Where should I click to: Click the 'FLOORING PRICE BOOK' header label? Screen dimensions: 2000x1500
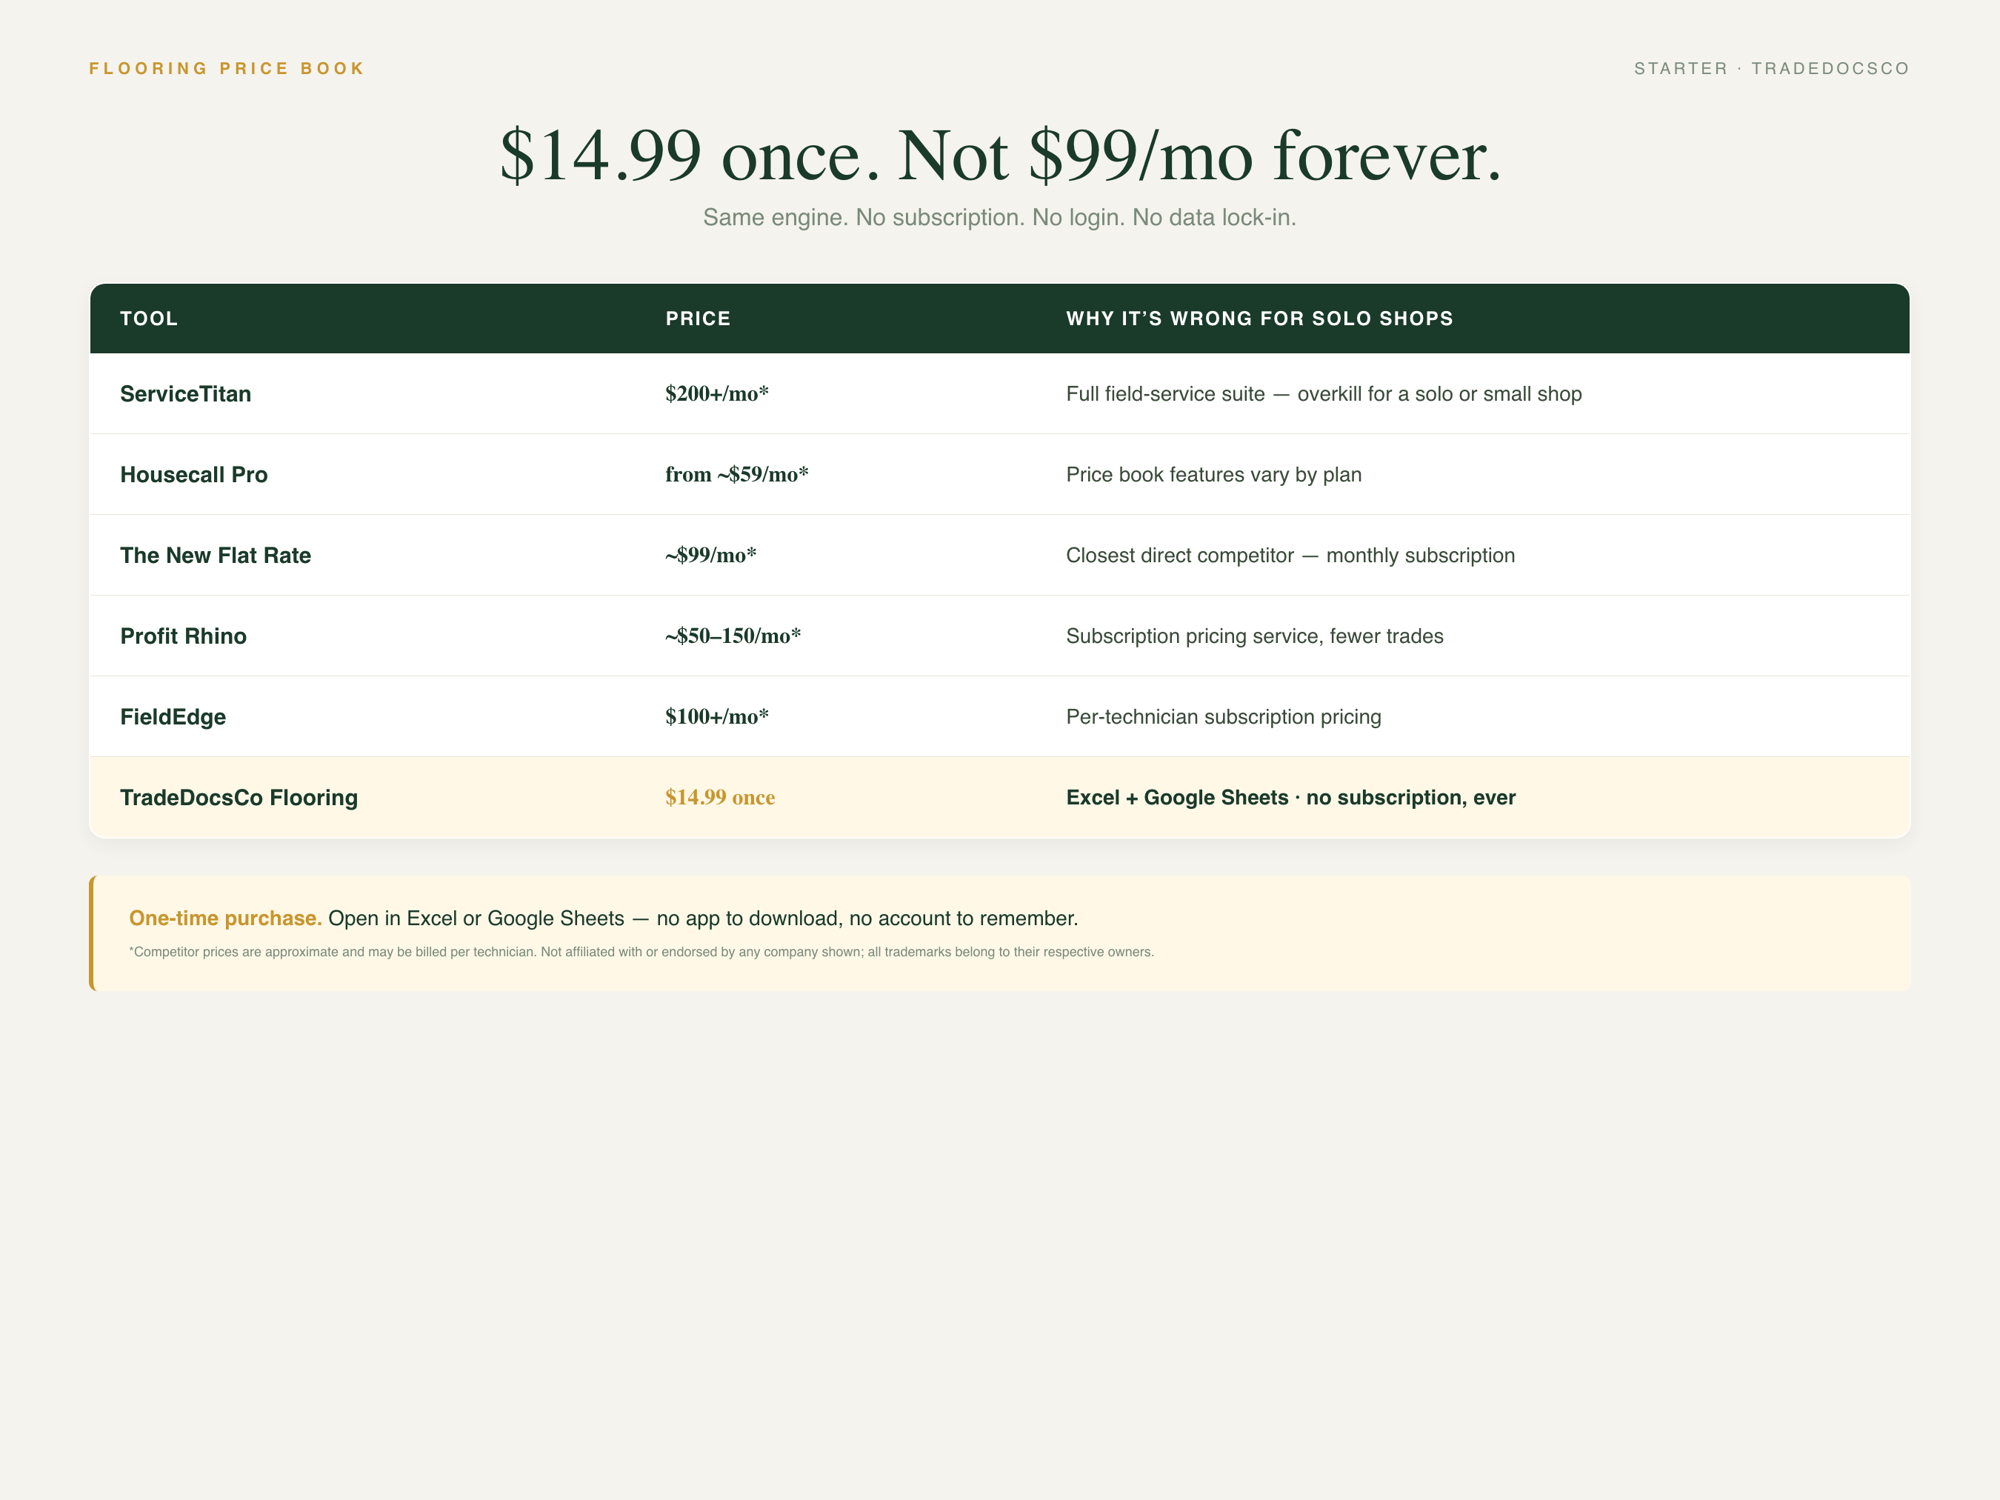226,69
